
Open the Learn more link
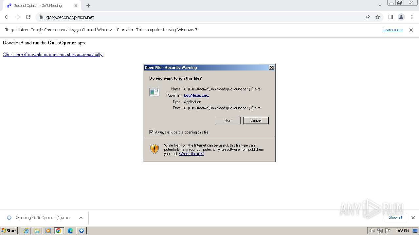tap(393, 30)
